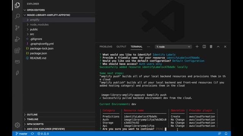Open terminal selector dropdown 1: node

(x=173, y=47)
